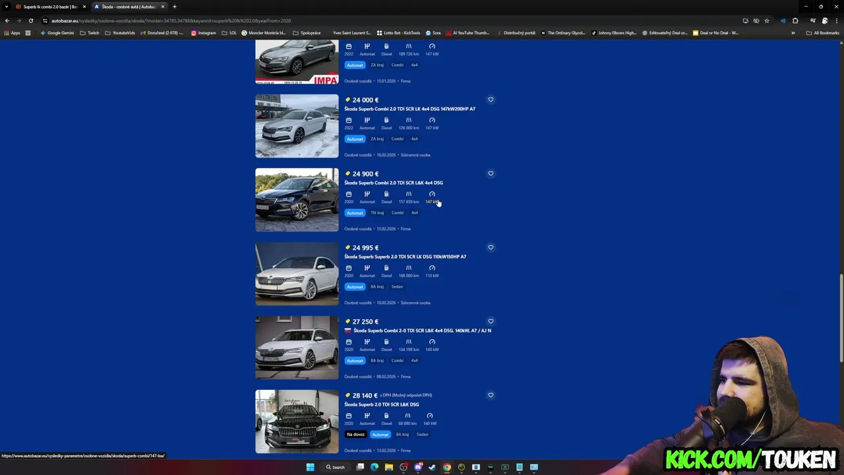Open the tab search dropdown arrow

(x=7, y=7)
